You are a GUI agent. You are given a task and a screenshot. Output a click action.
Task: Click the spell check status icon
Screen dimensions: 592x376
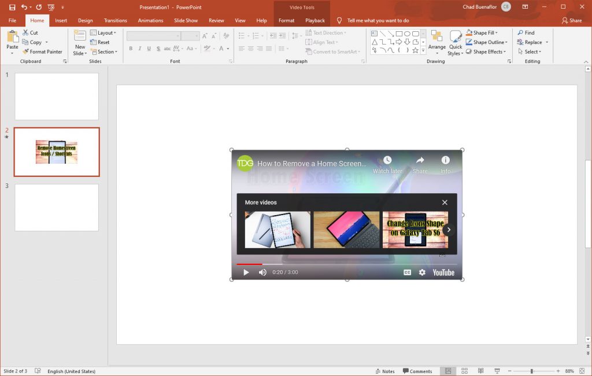(38, 371)
